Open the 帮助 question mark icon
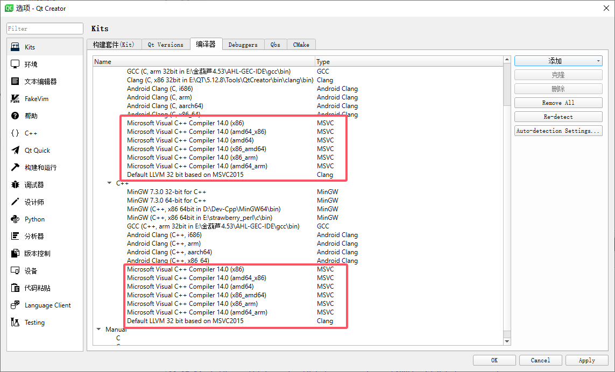The width and height of the screenshot is (615, 372). 15,116
